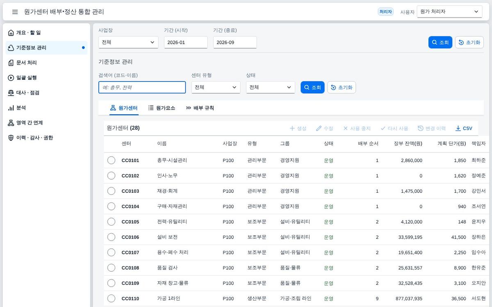Click the 처리자 role badge
Viewport: 492px width, 307px height.
coord(385,12)
